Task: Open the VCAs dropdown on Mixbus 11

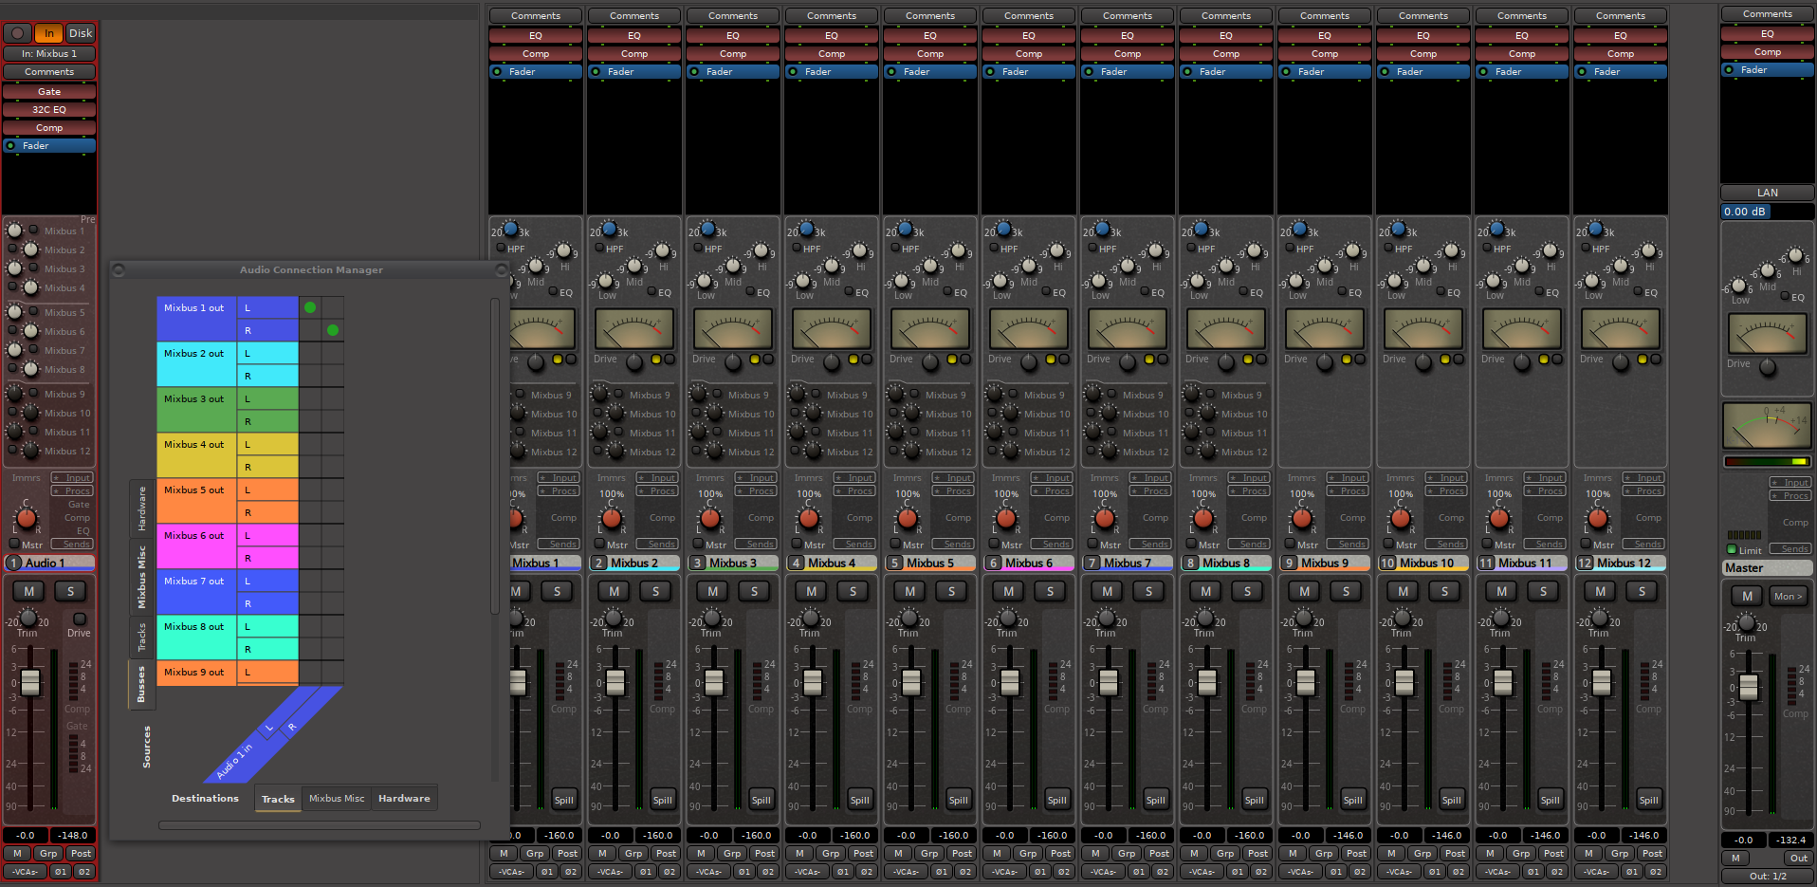Action: [1498, 871]
